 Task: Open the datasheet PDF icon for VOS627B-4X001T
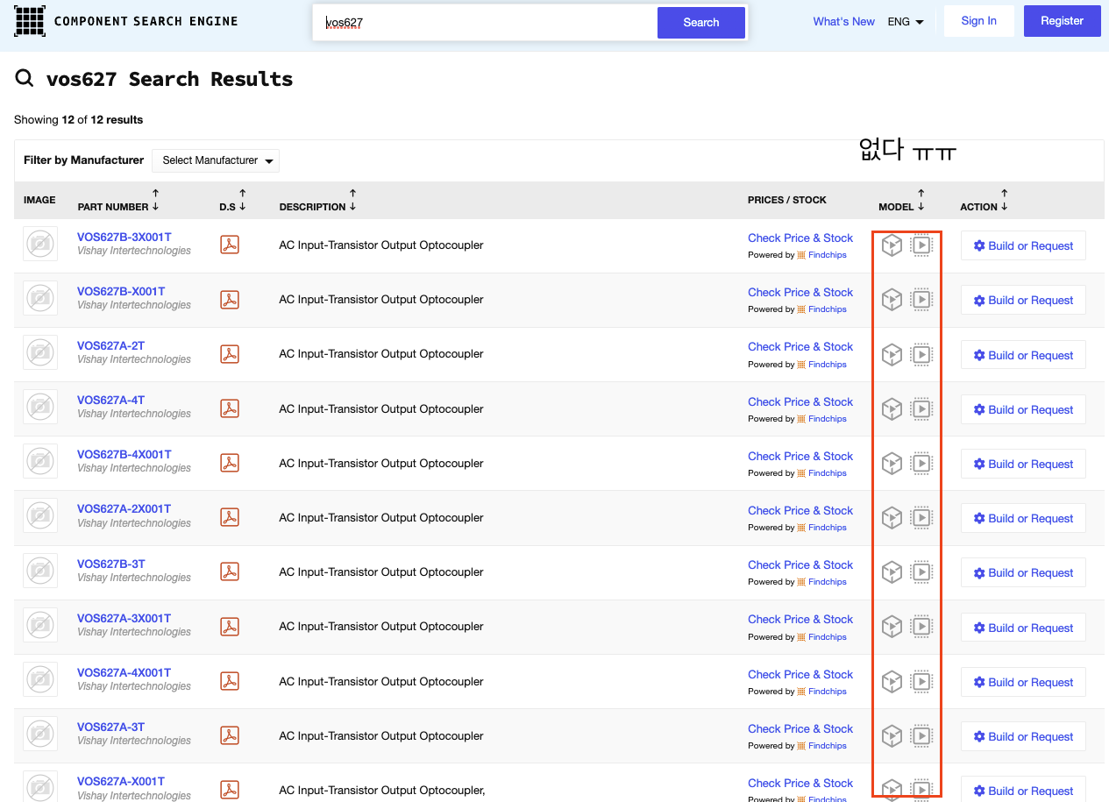pyautogui.click(x=230, y=463)
